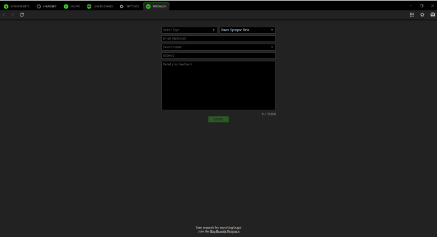Viewport: 437px width, 237px height.
Task: Focus the Email (Optional) field
Action: pyautogui.click(x=218, y=39)
